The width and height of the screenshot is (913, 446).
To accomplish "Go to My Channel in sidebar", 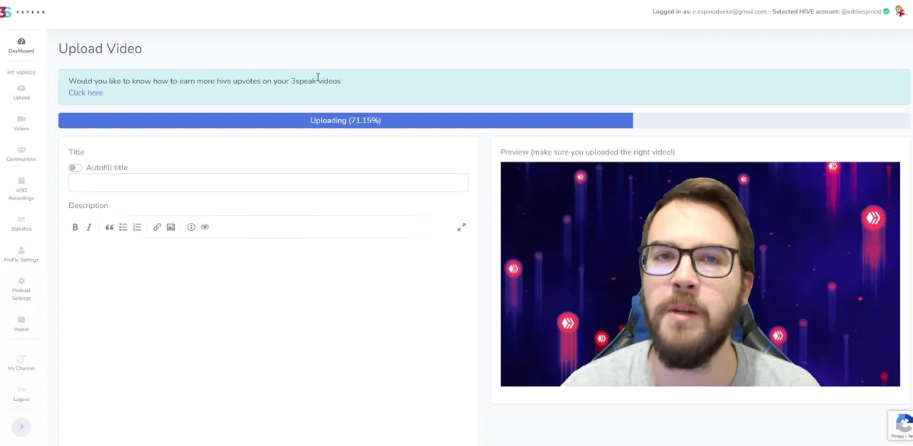I will point(21,363).
